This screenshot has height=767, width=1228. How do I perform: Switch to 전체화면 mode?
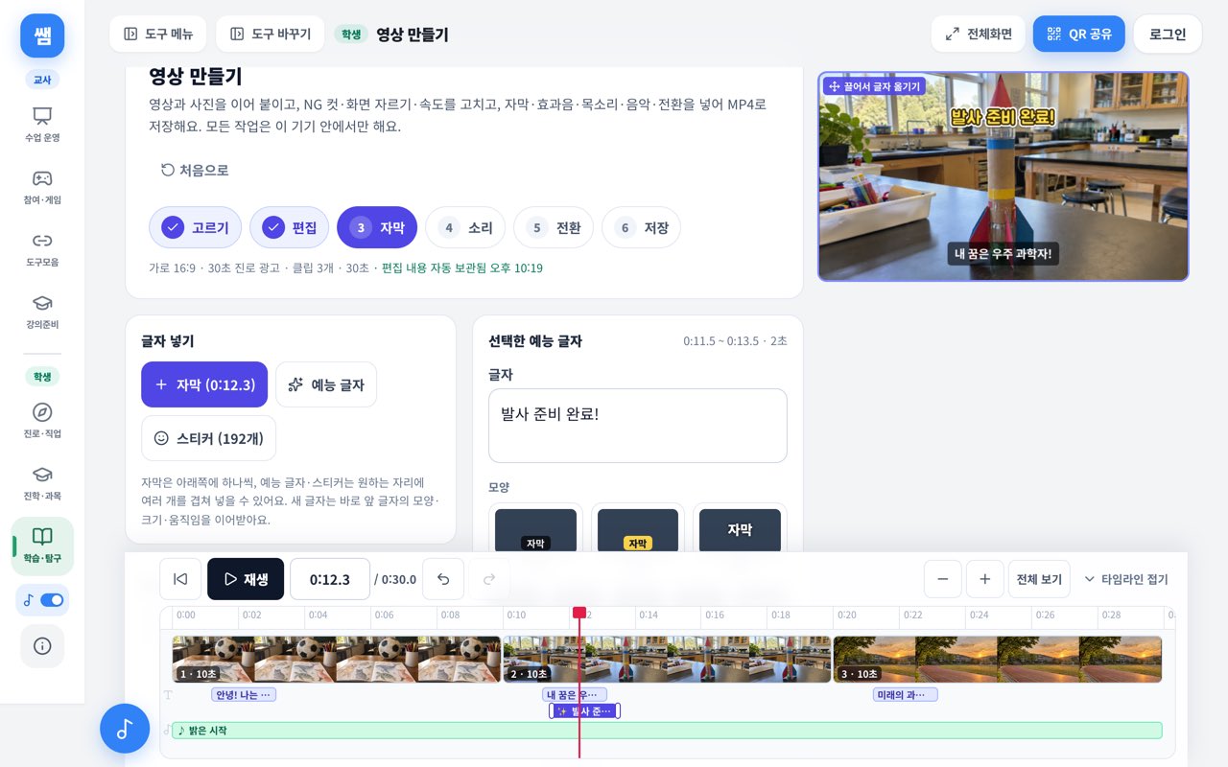(979, 35)
